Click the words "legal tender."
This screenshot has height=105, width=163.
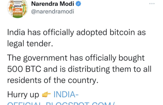pyautogui.click(x=30, y=44)
